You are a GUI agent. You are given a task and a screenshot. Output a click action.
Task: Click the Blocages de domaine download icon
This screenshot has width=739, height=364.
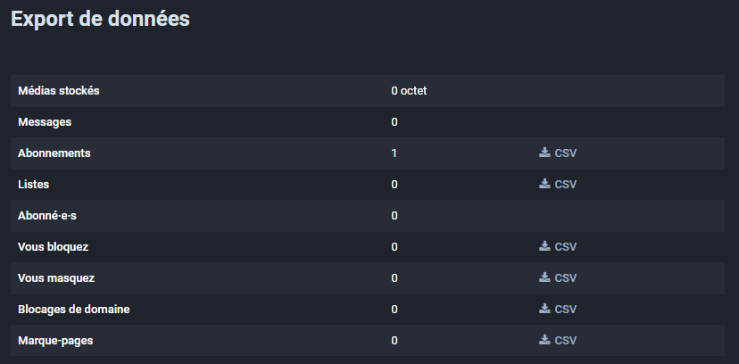click(544, 309)
